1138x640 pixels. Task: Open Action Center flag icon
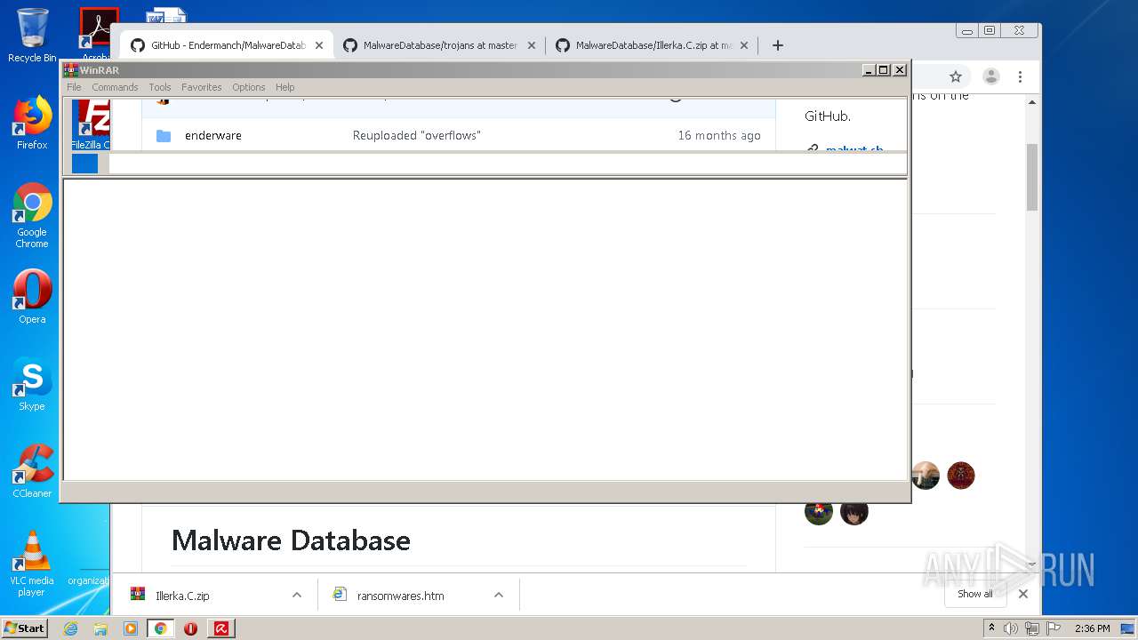(1052, 628)
